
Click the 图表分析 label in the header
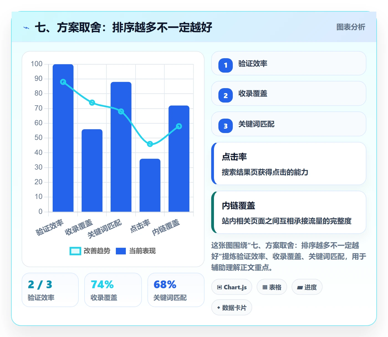pyautogui.click(x=351, y=27)
